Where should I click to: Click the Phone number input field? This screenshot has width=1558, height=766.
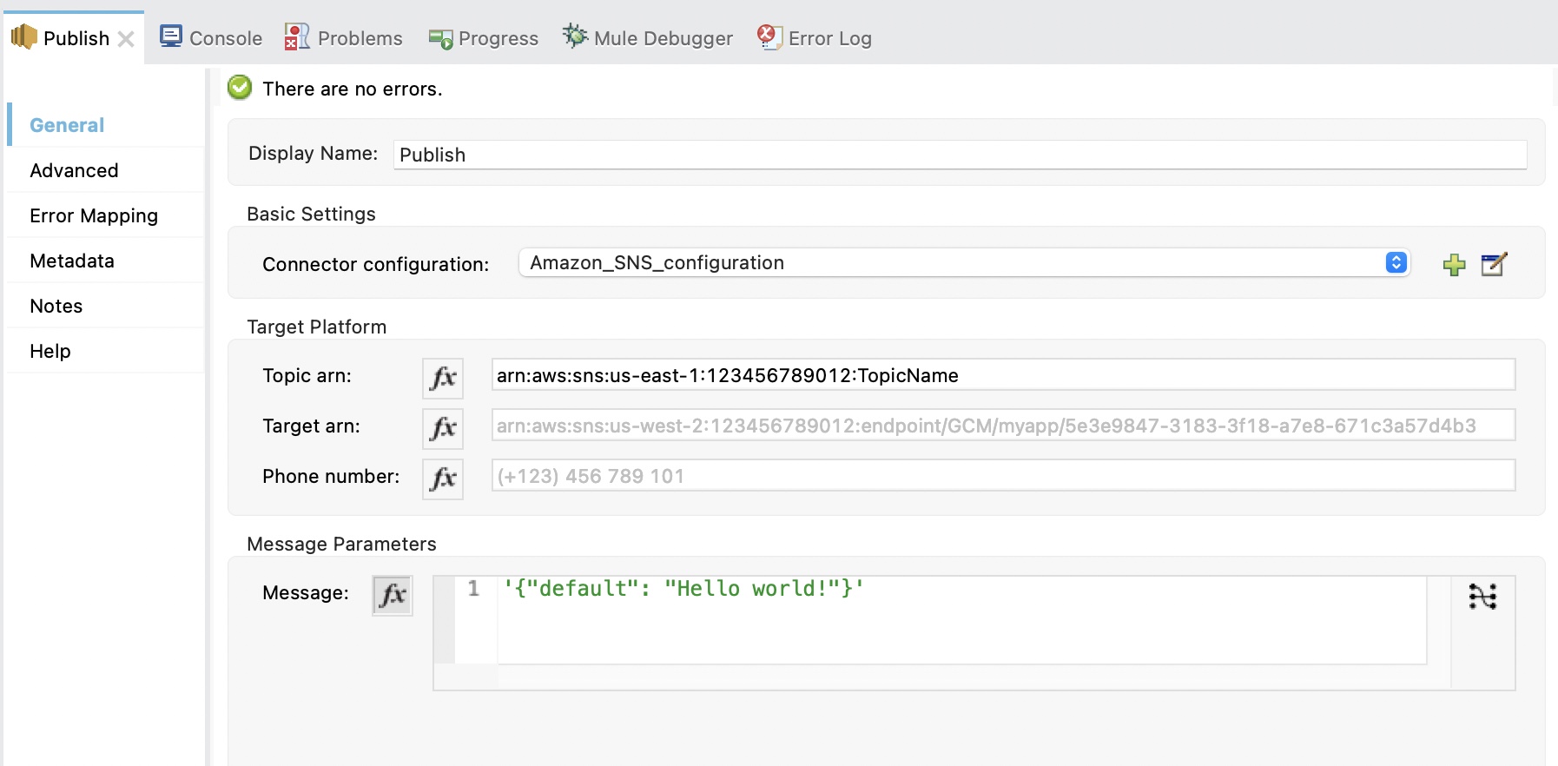pyautogui.click(x=1003, y=476)
